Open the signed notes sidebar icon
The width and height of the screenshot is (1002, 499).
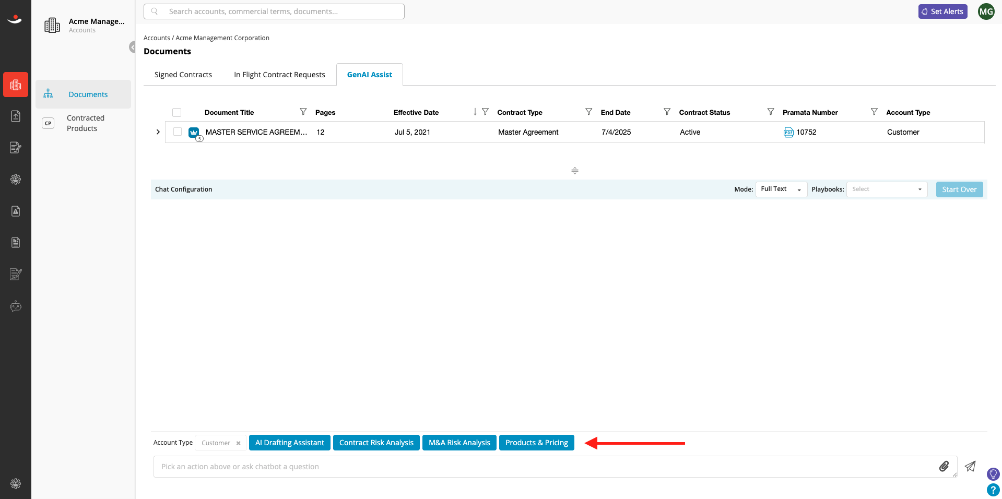(16, 274)
